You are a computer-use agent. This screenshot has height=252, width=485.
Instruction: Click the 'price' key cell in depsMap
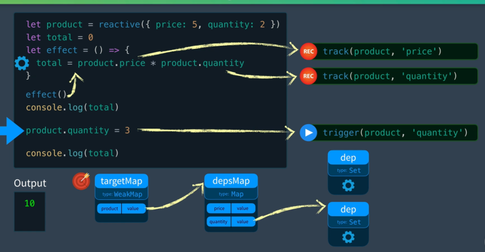pyautogui.click(x=219, y=209)
